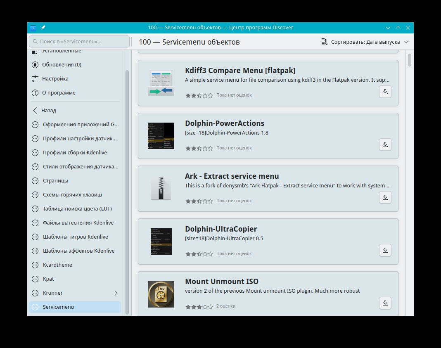Select Профили сборки Kdenlive category
This screenshot has width=441, height=348.
[x=75, y=153]
